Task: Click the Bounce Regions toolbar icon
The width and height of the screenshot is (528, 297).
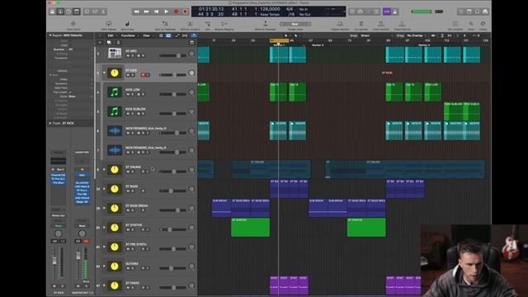Action: (x=224, y=25)
